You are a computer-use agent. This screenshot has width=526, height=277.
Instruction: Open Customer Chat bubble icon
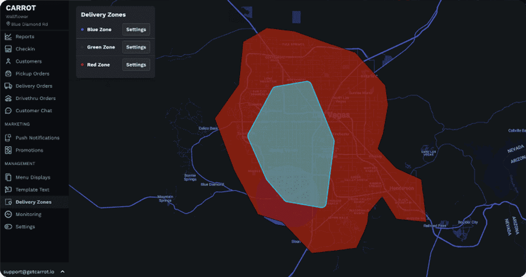[8, 111]
